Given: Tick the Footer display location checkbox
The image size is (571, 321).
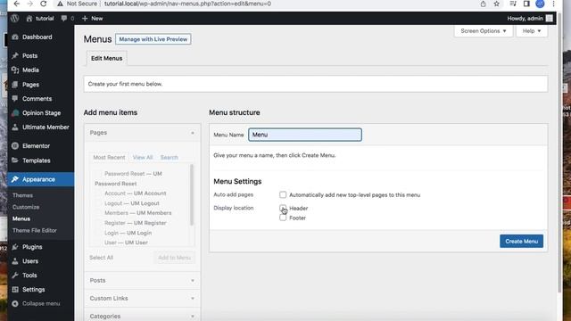Looking at the screenshot, I should pyautogui.click(x=283, y=218).
